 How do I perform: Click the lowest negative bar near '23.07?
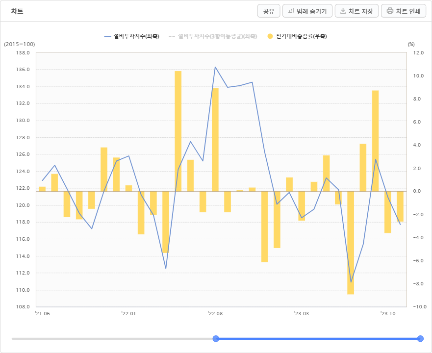point(351,243)
